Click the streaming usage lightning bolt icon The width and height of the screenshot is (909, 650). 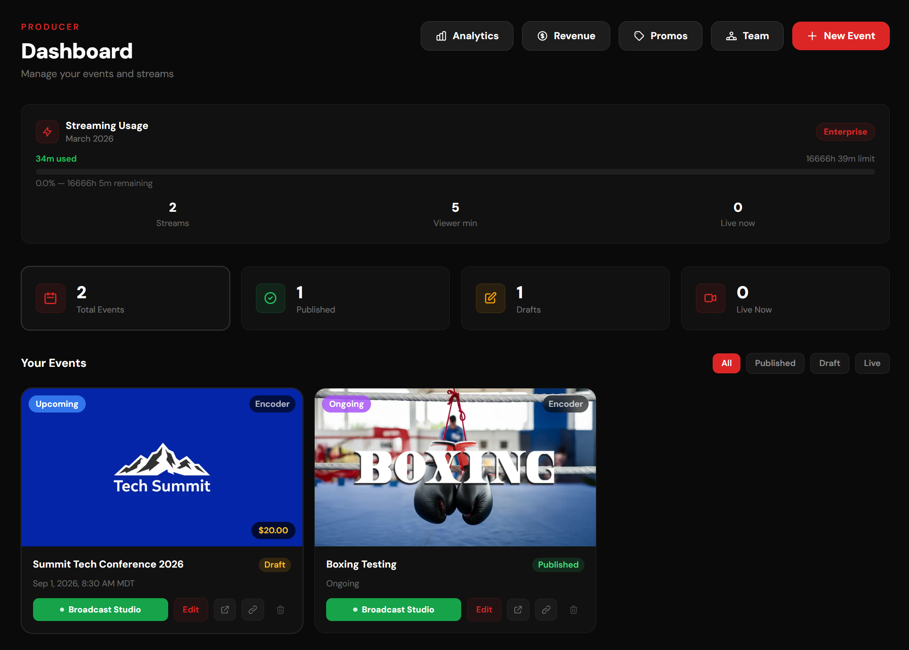tap(47, 131)
